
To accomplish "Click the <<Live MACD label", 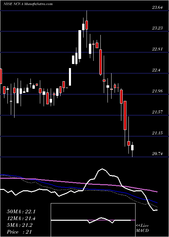I will tap(142, 228).
